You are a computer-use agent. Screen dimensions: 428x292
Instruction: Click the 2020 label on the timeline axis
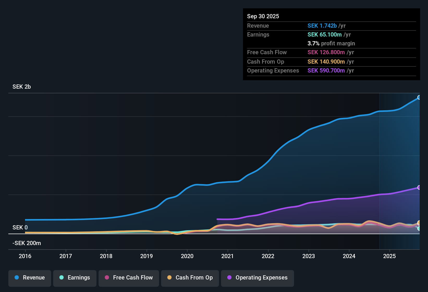[187, 256]
